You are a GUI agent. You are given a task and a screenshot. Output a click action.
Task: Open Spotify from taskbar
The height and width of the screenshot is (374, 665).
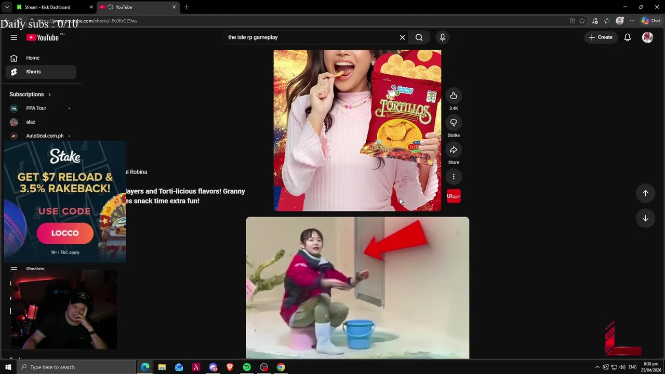pyautogui.click(x=247, y=367)
